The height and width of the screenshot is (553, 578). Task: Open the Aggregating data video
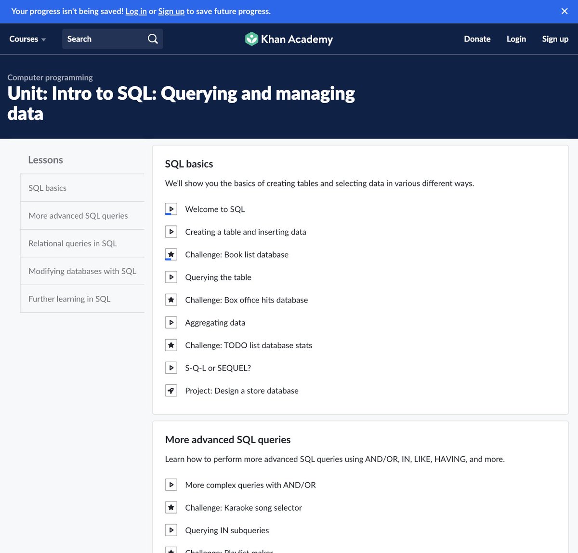click(x=215, y=322)
